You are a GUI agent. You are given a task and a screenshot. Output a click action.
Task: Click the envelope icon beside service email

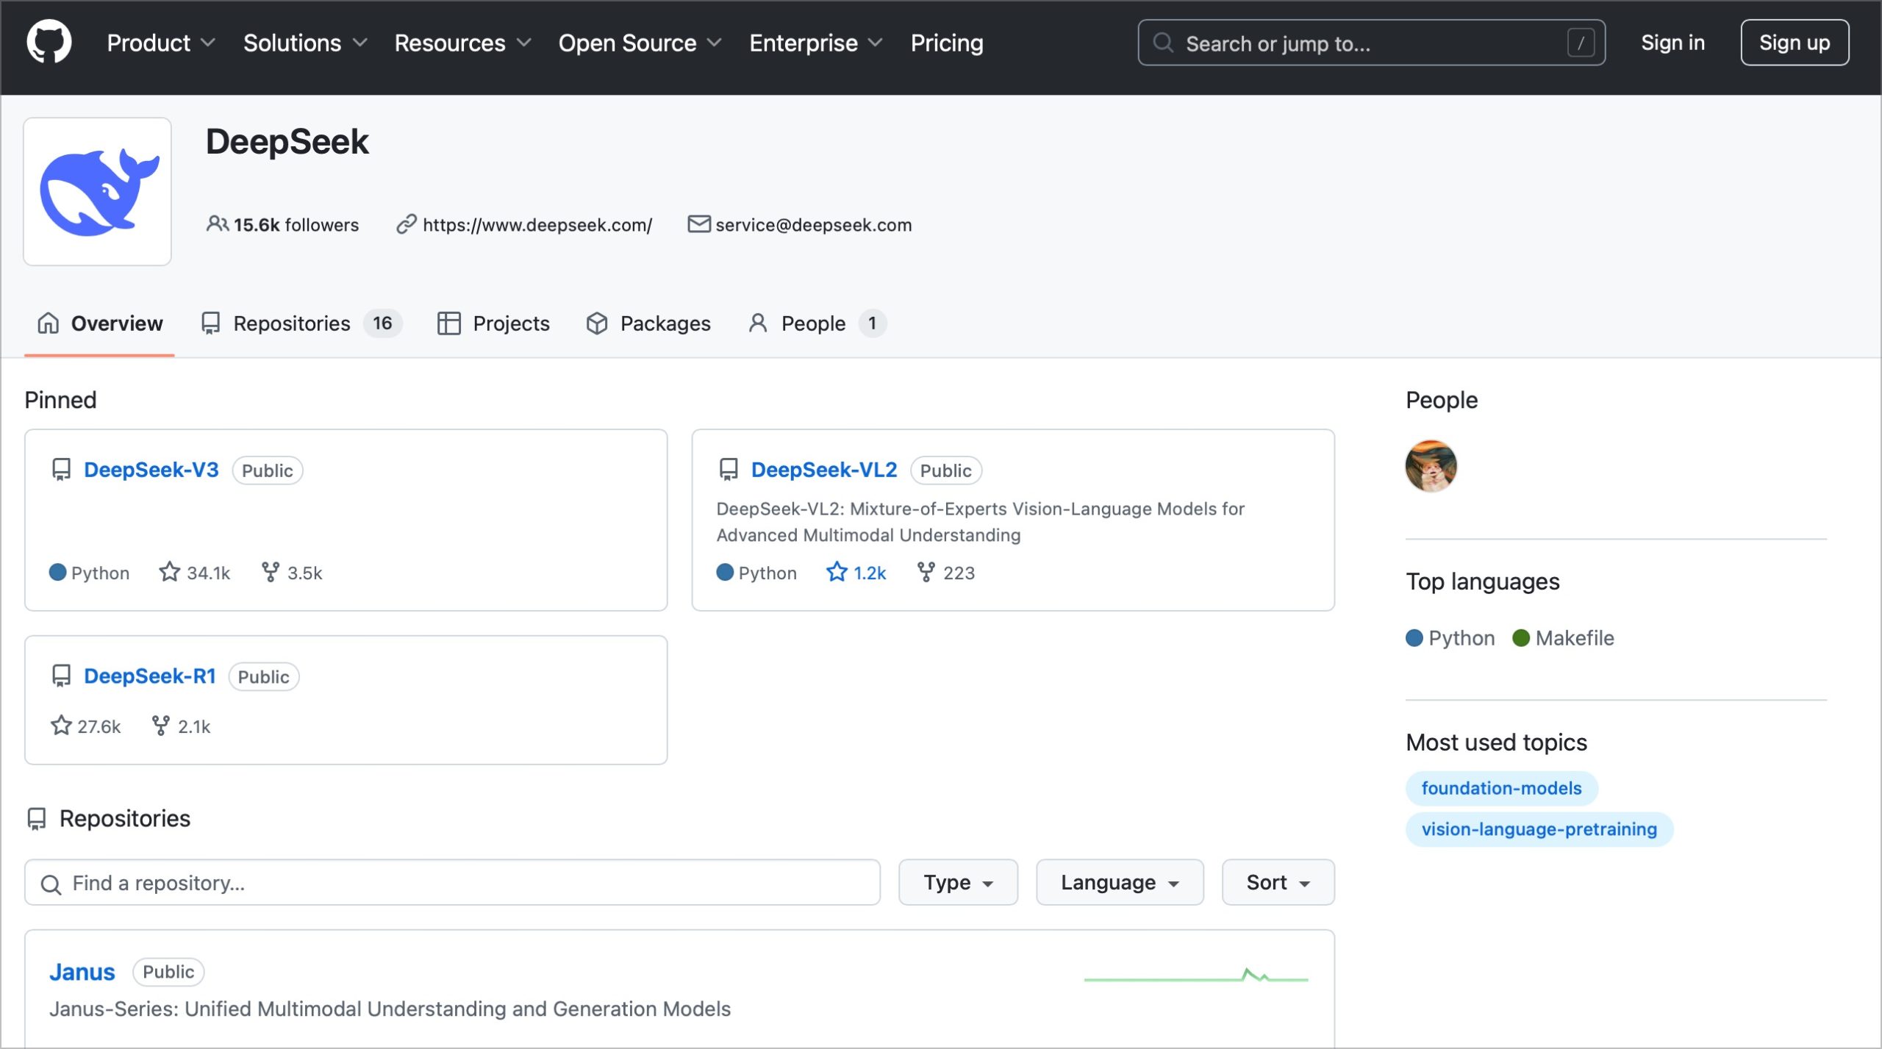coord(698,223)
